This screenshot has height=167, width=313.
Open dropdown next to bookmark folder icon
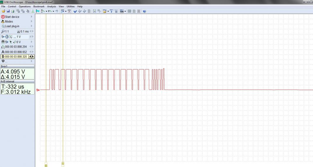(108, 11)
